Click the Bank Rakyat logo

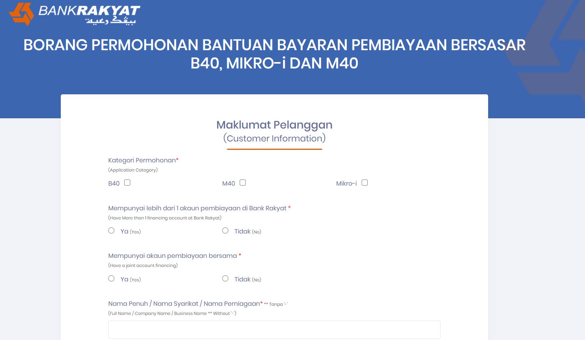point(74,14)
